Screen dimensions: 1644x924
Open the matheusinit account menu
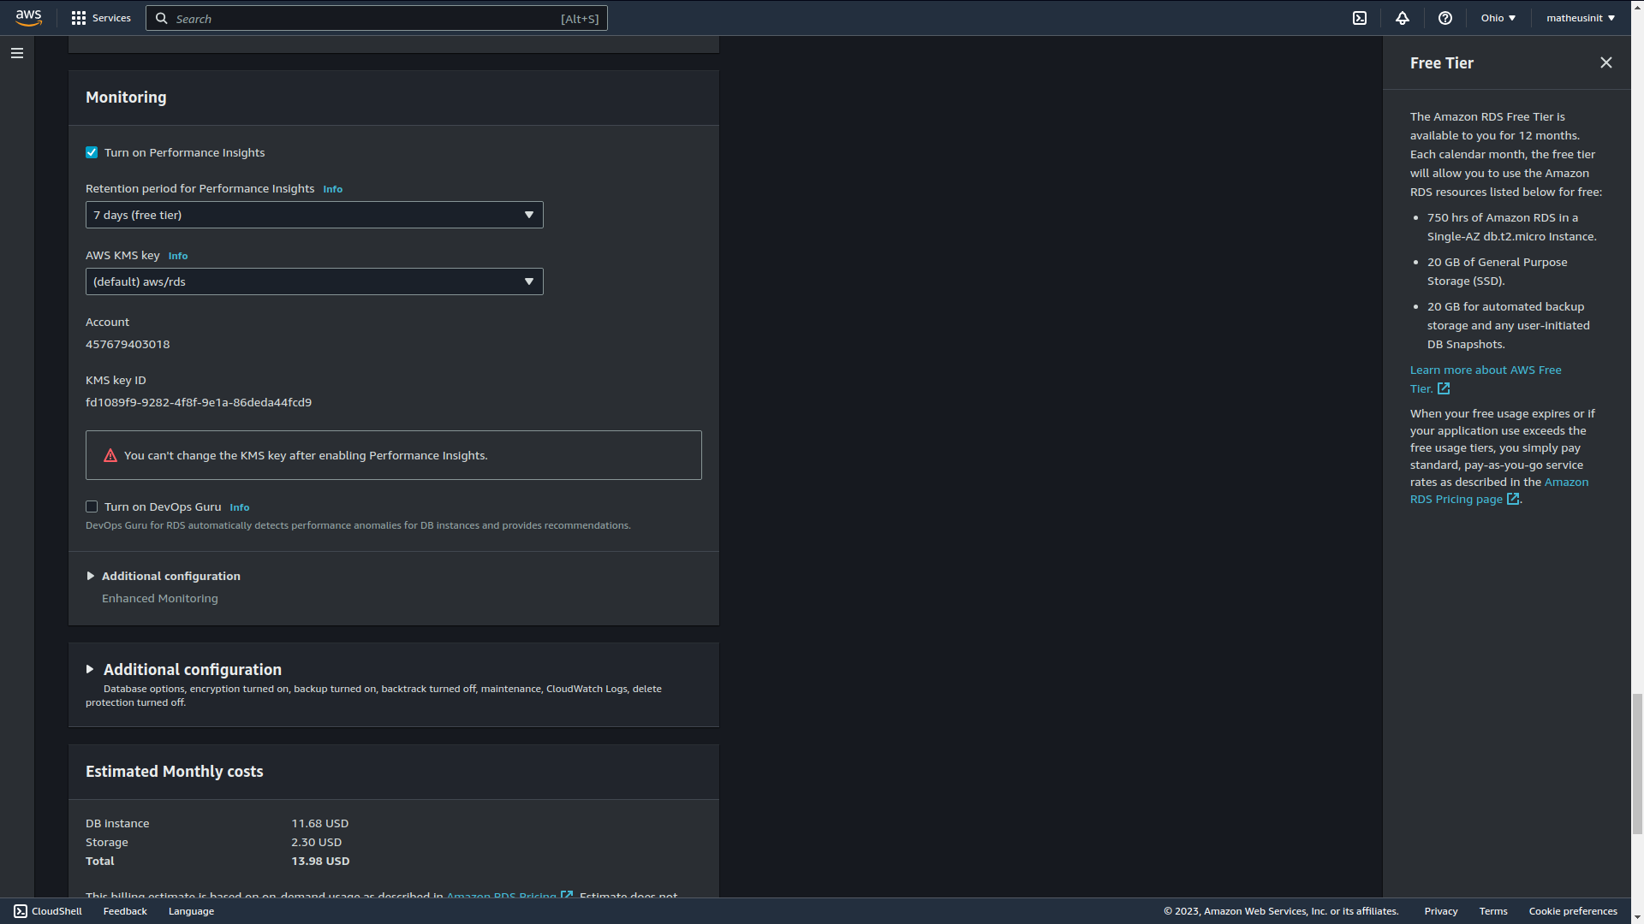point(1578,18)
